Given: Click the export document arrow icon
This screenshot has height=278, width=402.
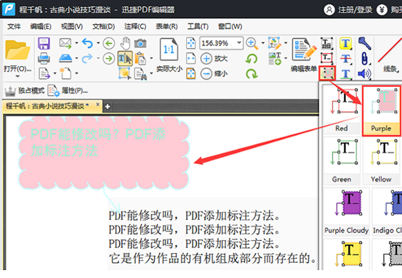Looking at the screenshot, I should 44,73.
